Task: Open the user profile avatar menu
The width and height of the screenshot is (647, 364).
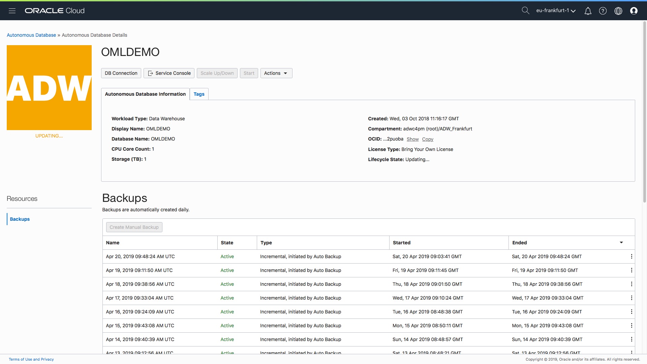Action: pyautogui.click(x=634, y=11)
